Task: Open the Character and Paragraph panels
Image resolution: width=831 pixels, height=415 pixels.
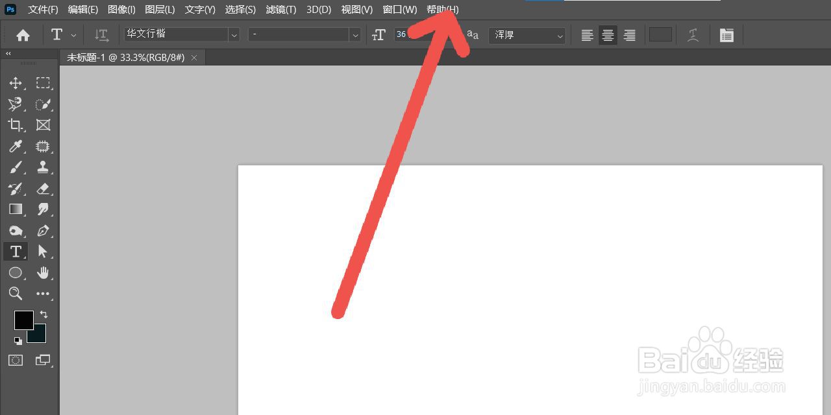Action: point(726,36)
